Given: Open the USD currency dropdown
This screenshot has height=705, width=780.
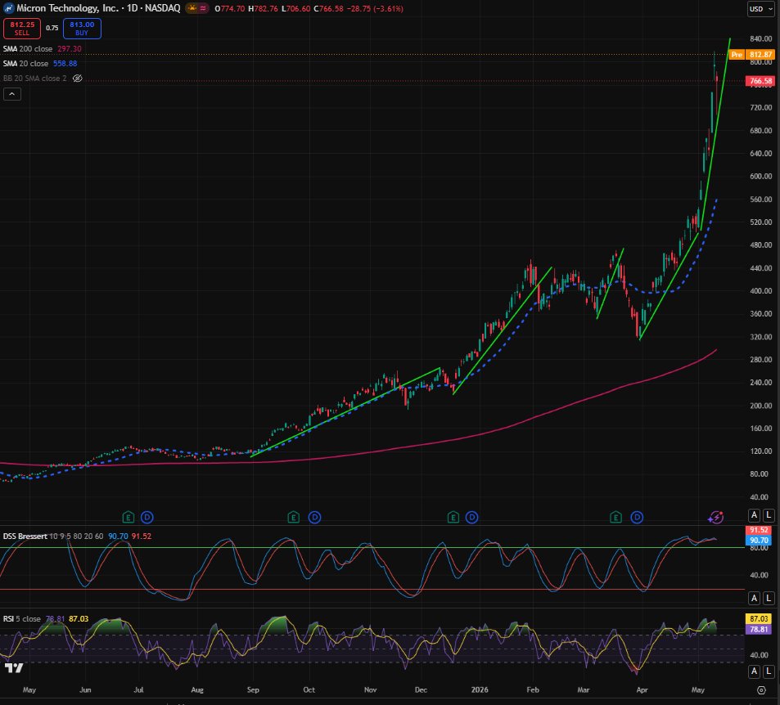Looking at the screenshot, I should pos(760,9).
